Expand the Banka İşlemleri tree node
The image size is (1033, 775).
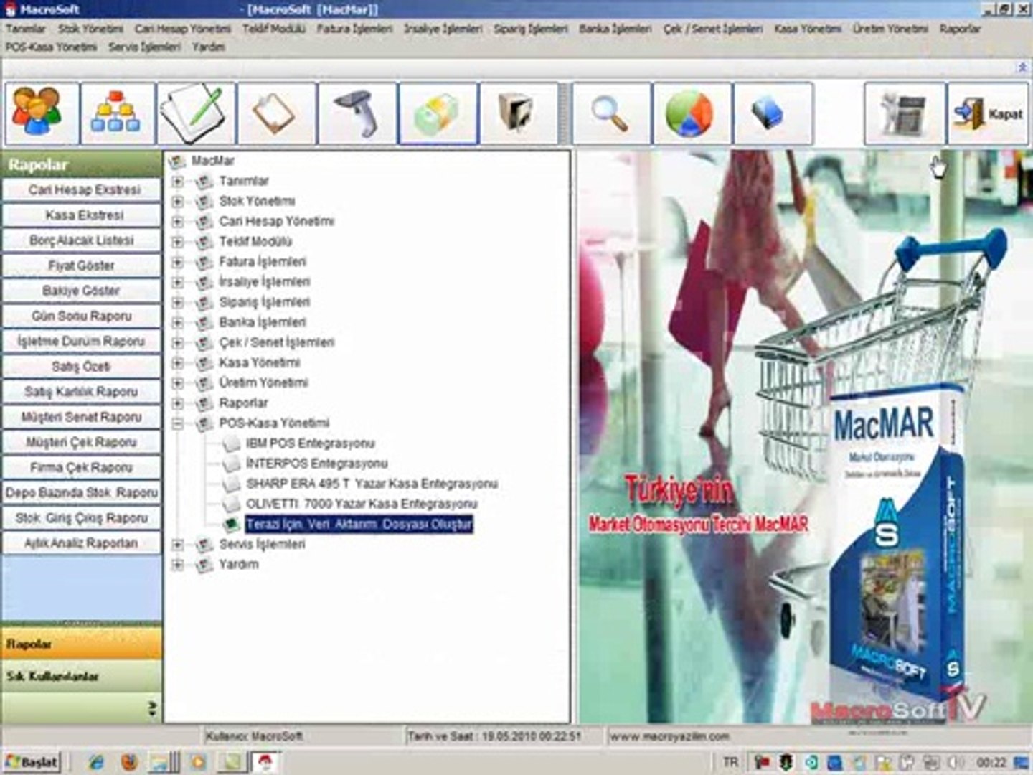tap(177, 322)
